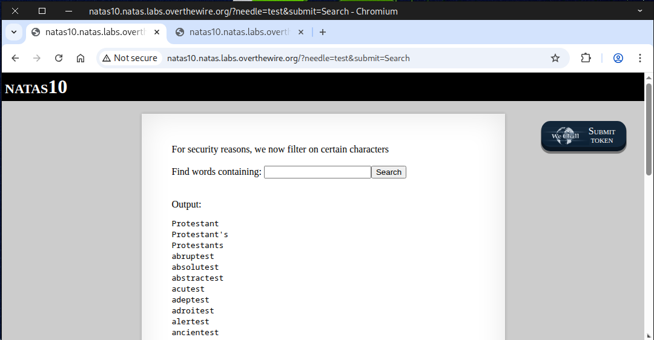Reload the natas10 page
This screenshot has width=654, height=340.
pos(59,58)
